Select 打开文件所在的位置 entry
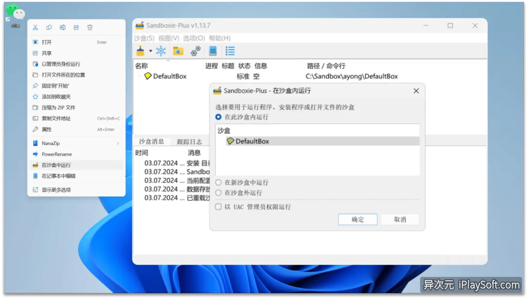The height and width of the screenshot is (299, 528). (76, 75)
